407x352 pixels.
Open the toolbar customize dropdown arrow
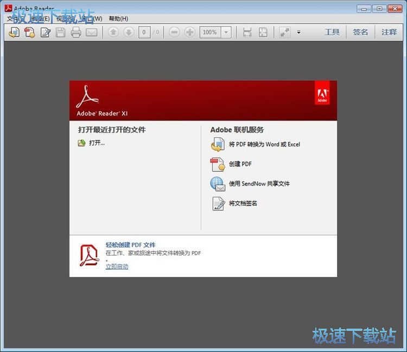[x=299, y=33]
